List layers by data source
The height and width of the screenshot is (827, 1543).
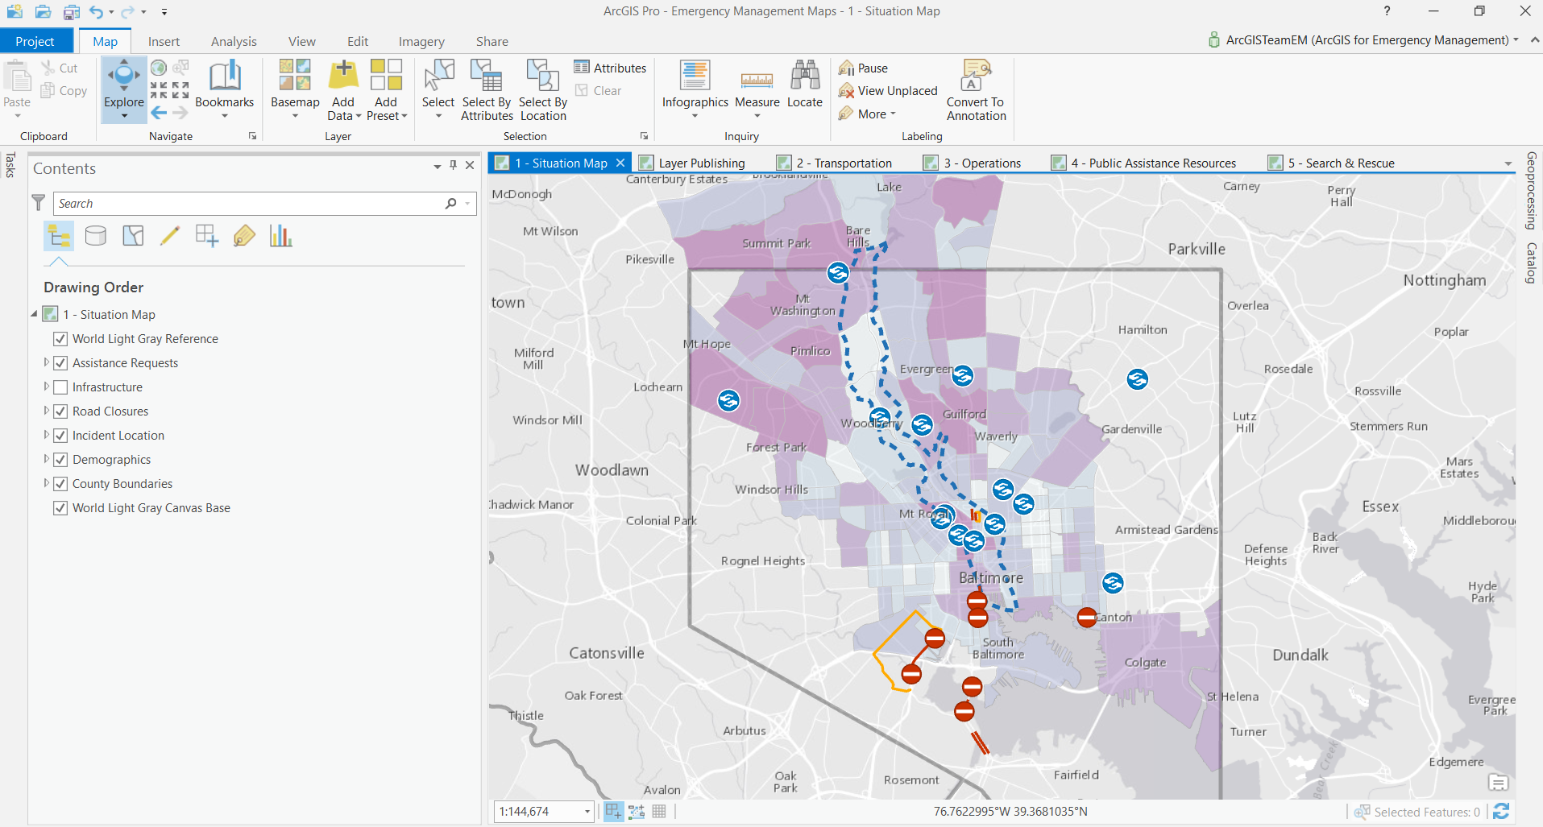[96, 236]
